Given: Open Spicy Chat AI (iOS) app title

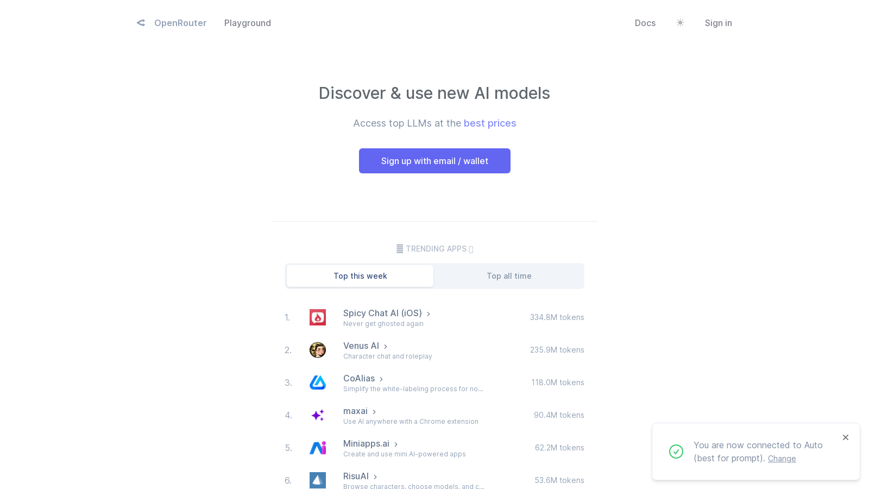Looking at the screenshot, I should [382, 313].
